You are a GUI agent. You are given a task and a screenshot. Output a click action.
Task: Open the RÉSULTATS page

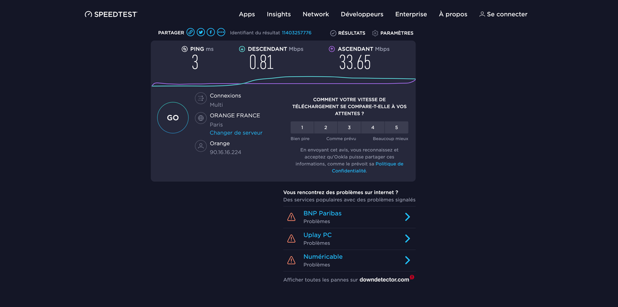351,33
